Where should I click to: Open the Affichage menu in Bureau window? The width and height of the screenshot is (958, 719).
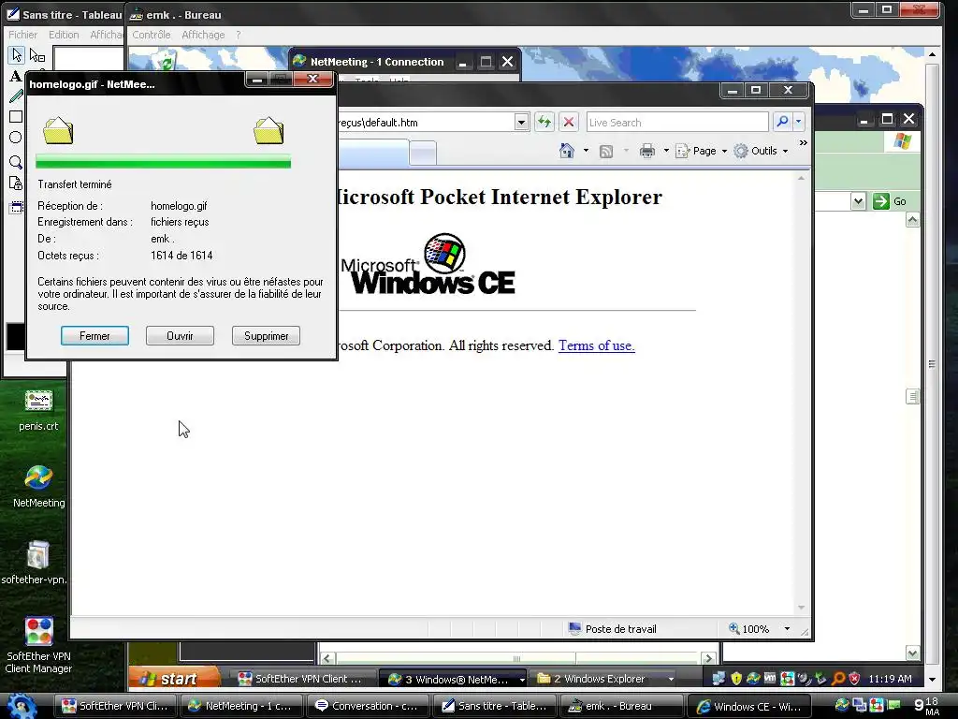coord(203,35)
